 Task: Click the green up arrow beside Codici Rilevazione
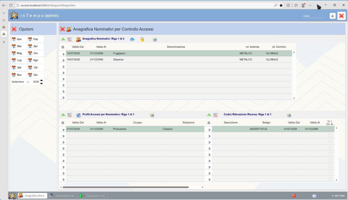[209, 115]
